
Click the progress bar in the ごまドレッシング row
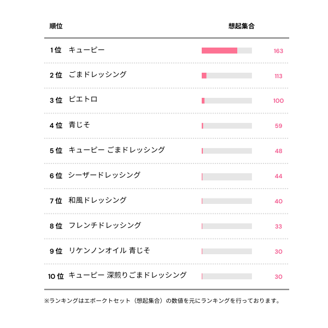(x=226, y=75)
